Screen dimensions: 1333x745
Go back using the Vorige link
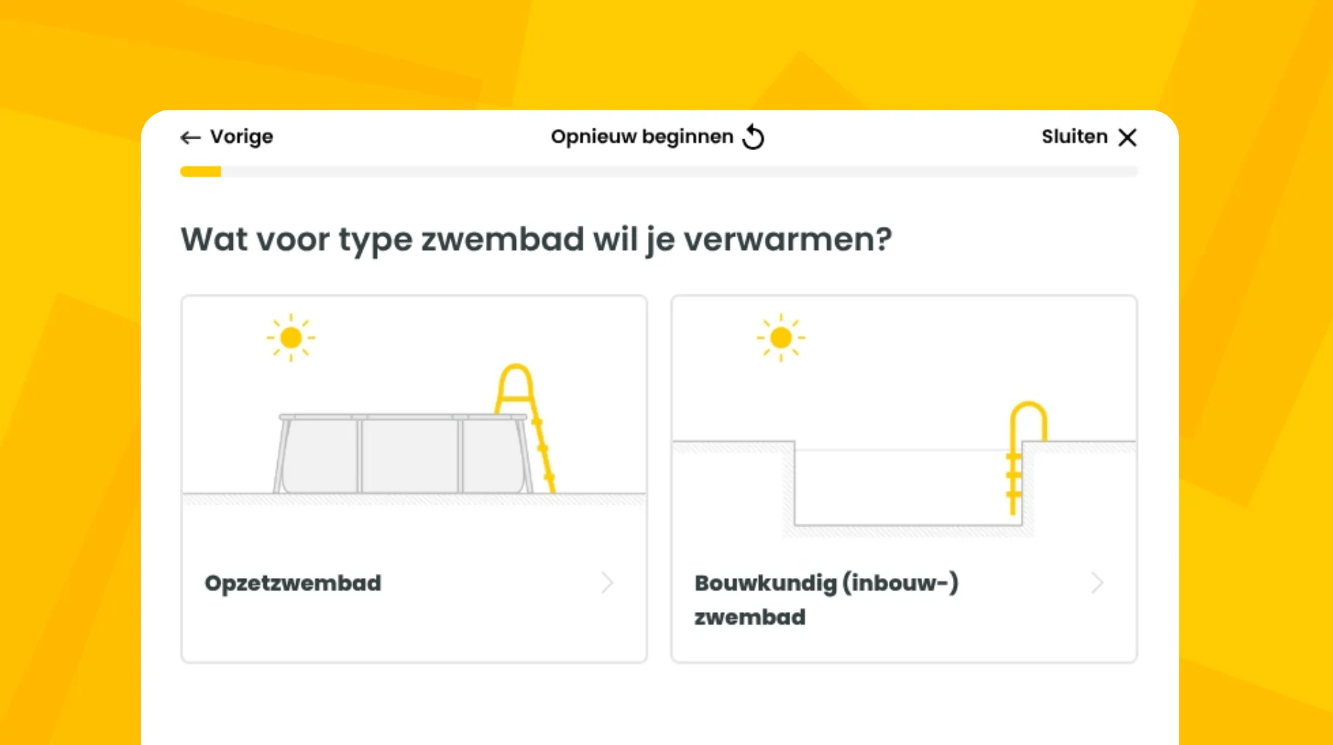(241, 136)
